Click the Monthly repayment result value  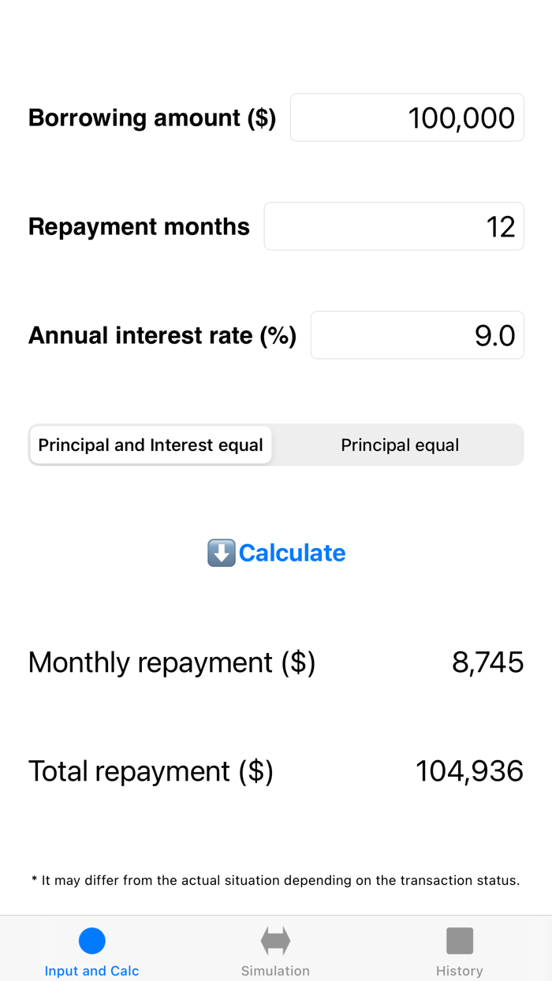pyautogui.click(x=487, y=662)
